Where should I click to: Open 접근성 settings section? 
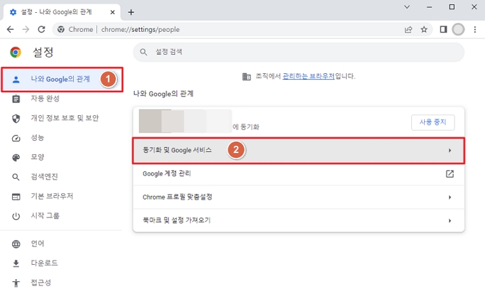41,282
